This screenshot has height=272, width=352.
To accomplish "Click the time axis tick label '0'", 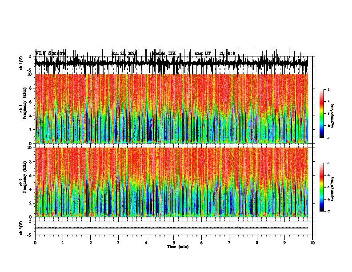I will coord(35,243).
